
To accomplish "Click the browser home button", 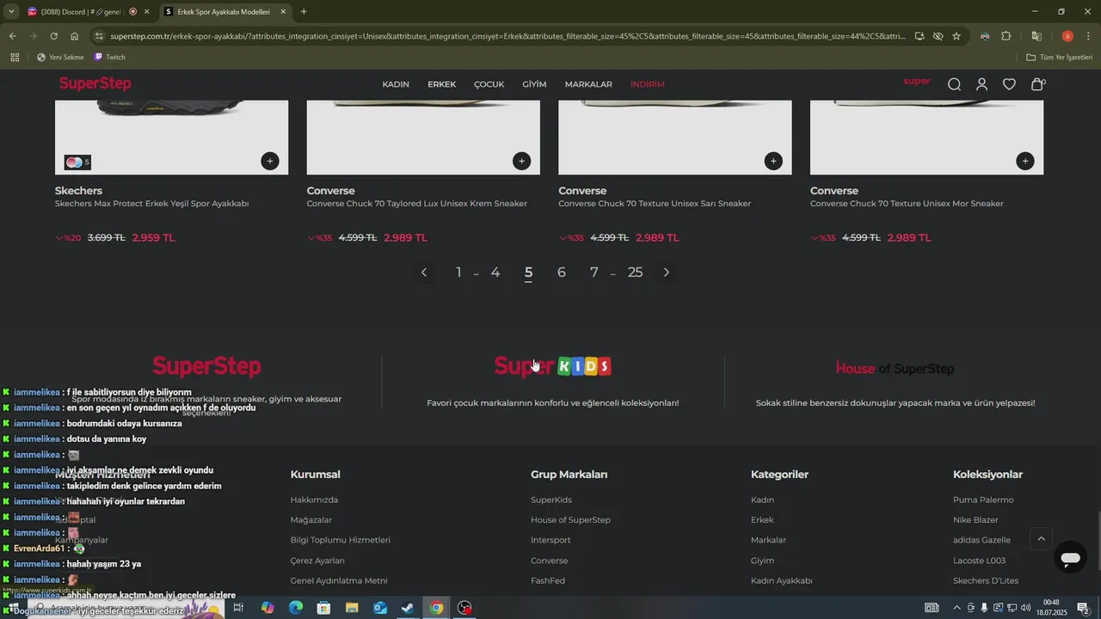I will click(x=75, y=36).
